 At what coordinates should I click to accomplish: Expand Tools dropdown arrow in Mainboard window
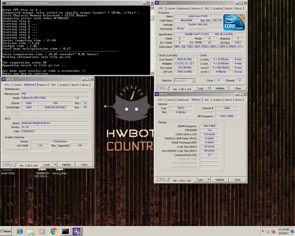pyautogui.click(x=55, y=165)
